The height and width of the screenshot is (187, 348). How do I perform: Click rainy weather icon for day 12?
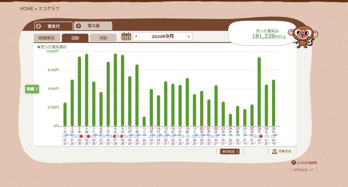[x=144, y=136]
